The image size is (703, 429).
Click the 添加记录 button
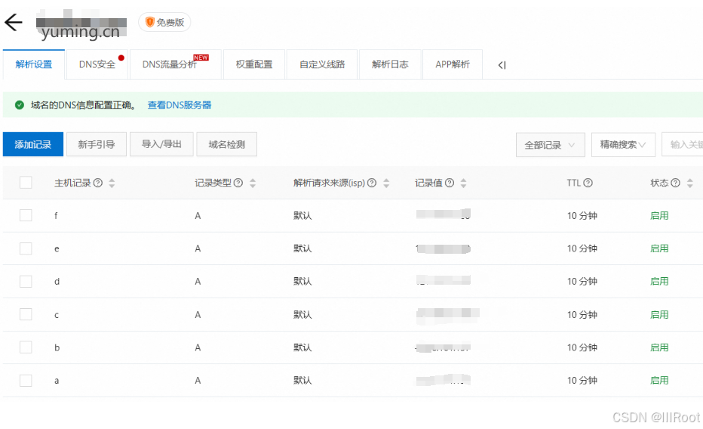[32, 144]
